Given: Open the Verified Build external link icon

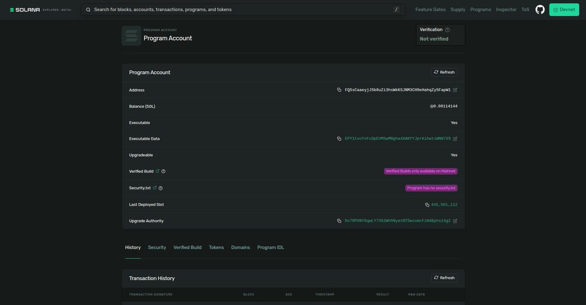Looking at the screenshot, I should pyautogui.click(x=157, y=171).
